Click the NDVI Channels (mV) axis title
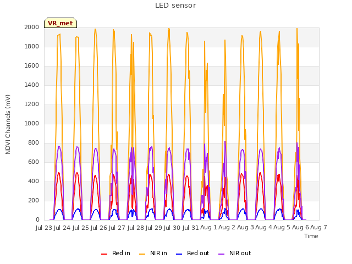Image resolution: width=352 pixels, height=264 pixels. coord(8,124)
